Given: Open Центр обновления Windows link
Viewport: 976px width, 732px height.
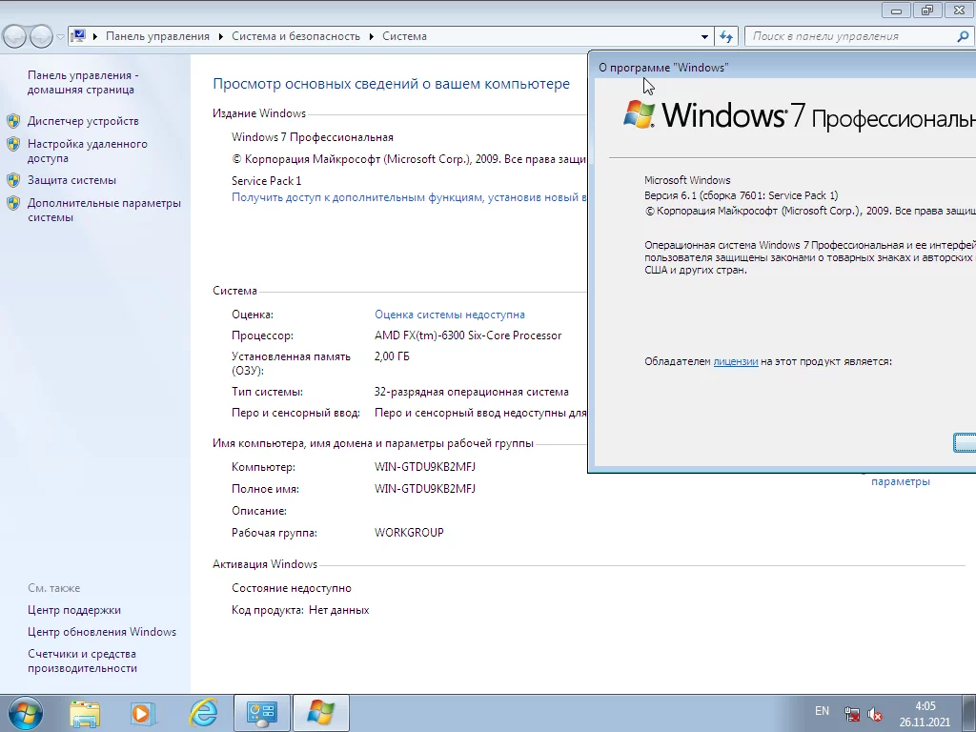Looking at the screenshot, I should click(101, 632).
